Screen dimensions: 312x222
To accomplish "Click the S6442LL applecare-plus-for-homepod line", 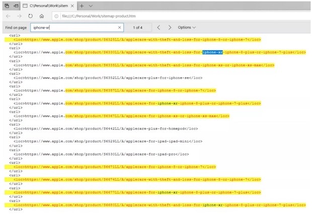I will pos(106,129).
